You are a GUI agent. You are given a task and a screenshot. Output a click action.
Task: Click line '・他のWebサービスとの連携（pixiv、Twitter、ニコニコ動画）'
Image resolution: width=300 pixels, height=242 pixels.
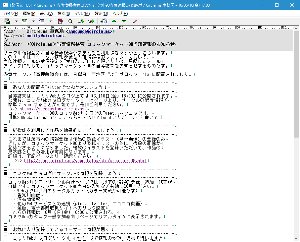point(78,204)
